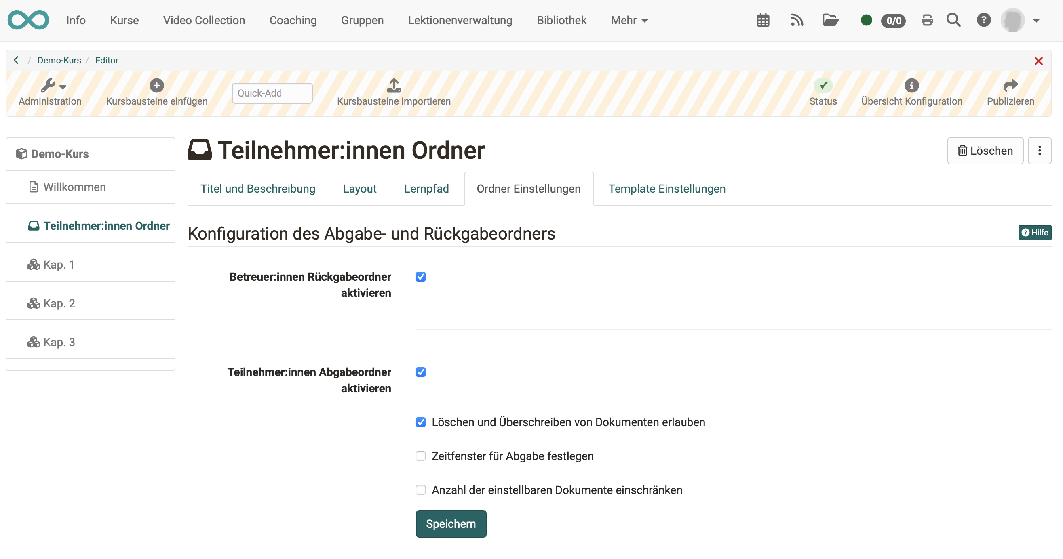1063x559 pixels.
Task: Open the search magnifier icon
Action: pos(953,20)
